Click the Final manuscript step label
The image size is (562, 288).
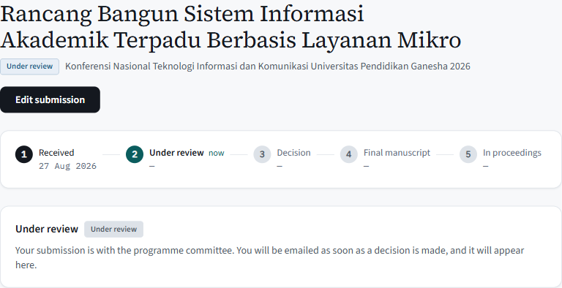(397, 153)
